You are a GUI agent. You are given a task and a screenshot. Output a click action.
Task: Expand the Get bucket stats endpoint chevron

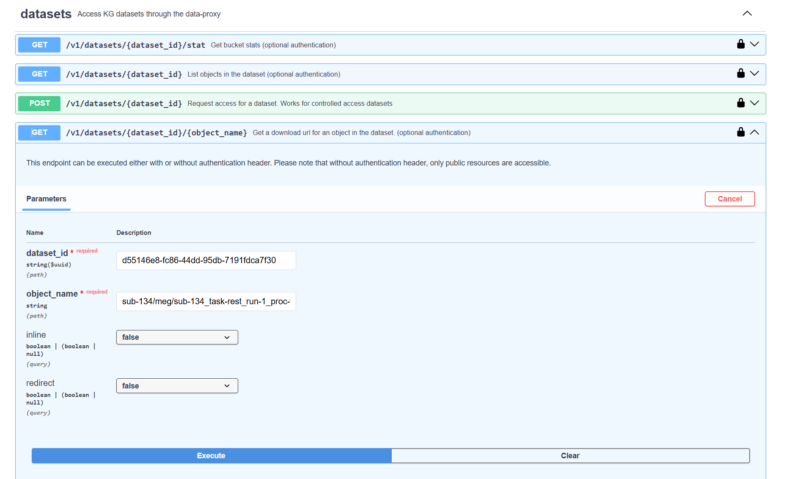(754, 44)
